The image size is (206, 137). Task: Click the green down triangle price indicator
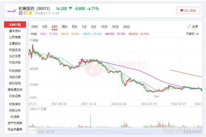click(x=70, y=8)
